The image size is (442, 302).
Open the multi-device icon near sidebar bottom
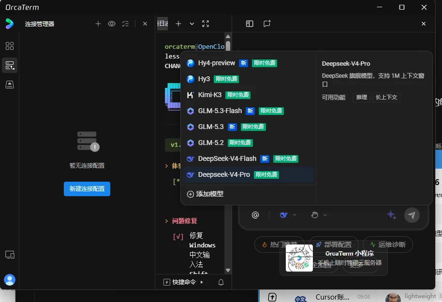pyautogui.click(x=10, y=255)
